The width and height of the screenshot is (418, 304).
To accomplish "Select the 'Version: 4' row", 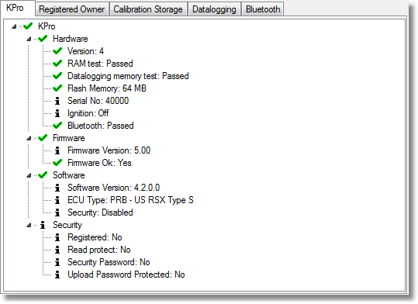I will pos(85,51).
